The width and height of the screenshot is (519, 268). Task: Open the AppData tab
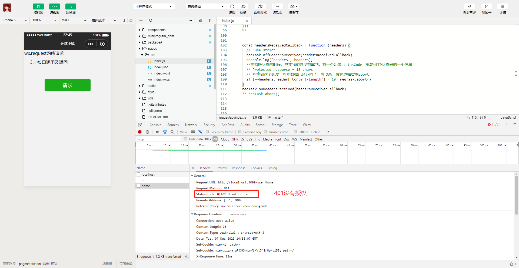pos(228,125)
